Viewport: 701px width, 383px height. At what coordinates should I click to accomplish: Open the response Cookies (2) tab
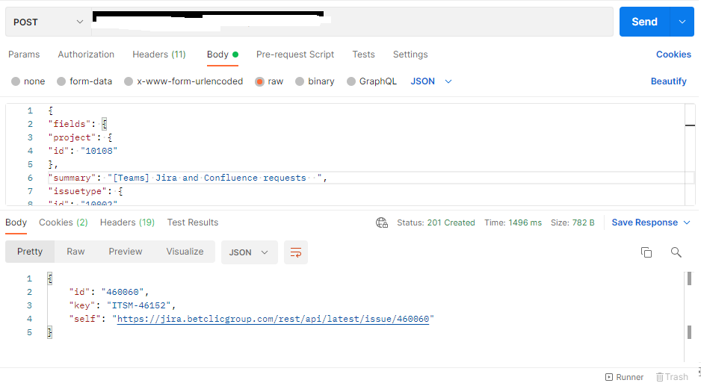click(64, 222)
